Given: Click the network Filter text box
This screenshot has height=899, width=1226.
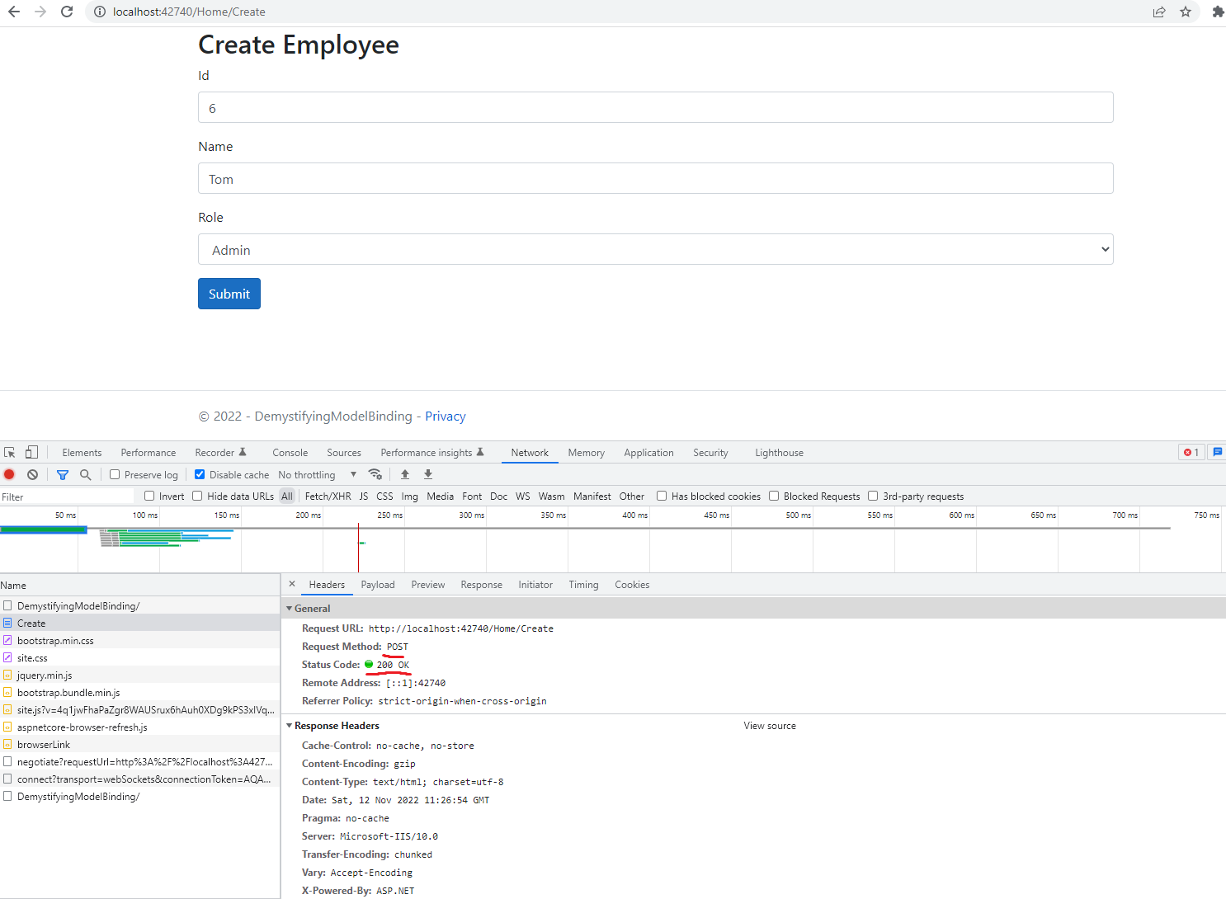Looking at the screenshot, I should (x=67, y=497).
